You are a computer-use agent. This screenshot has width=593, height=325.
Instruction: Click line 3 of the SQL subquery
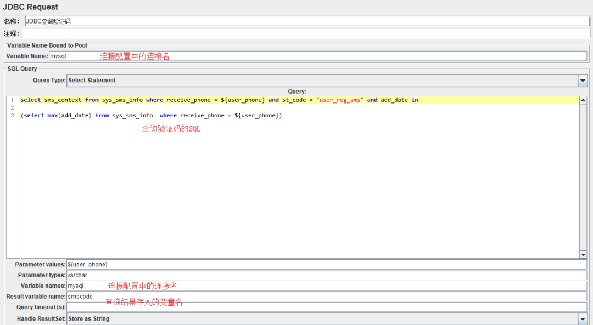coord(152,116)
